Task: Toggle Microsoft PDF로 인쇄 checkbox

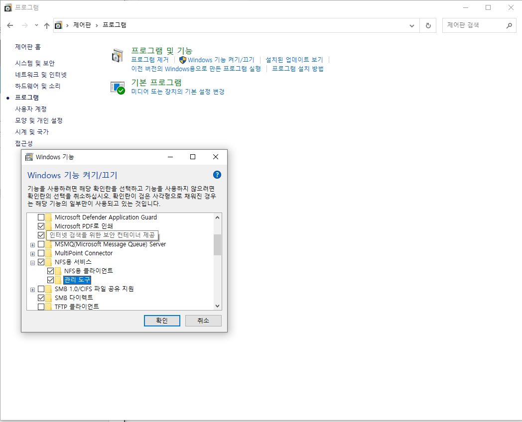Action: coord(41,226)
